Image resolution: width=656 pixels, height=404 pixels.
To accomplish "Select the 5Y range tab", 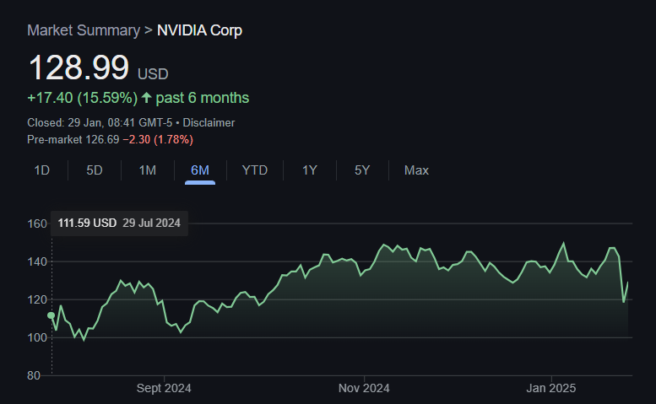I will tap(362, 170).
